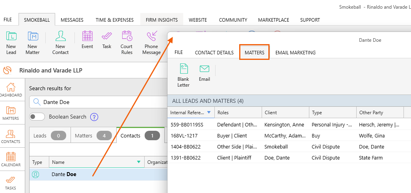Open Tasks in the left sidebar
The width and height of the screenshot is (411, 193).
pyautogui.click(x=11, y=183)
